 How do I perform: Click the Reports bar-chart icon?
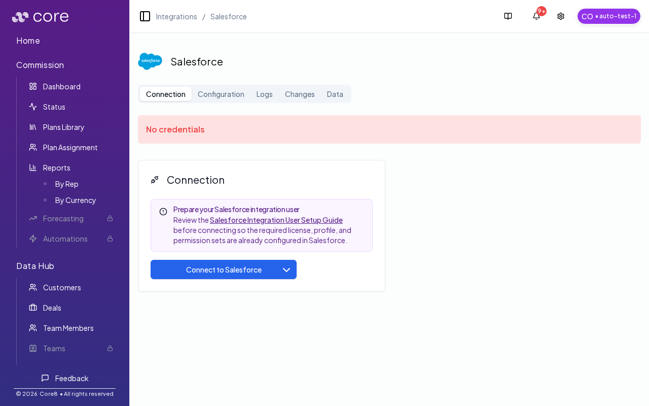[32, 167]
